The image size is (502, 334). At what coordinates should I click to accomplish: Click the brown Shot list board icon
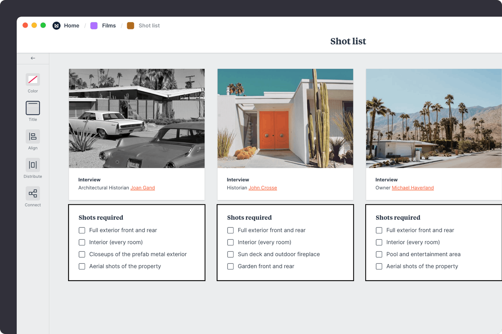131,25
